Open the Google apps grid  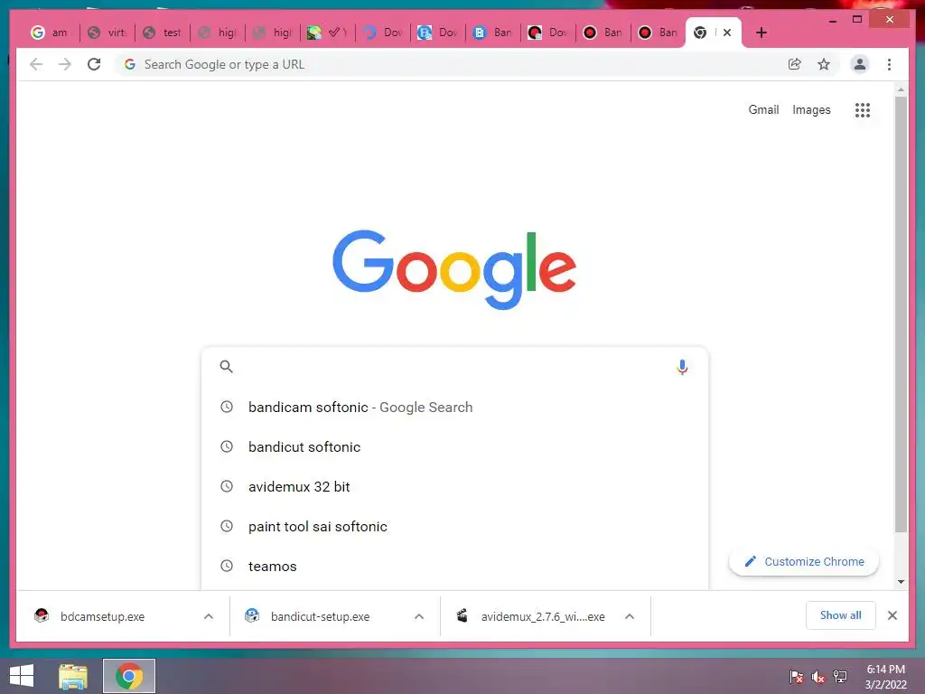tap(863, 109)
